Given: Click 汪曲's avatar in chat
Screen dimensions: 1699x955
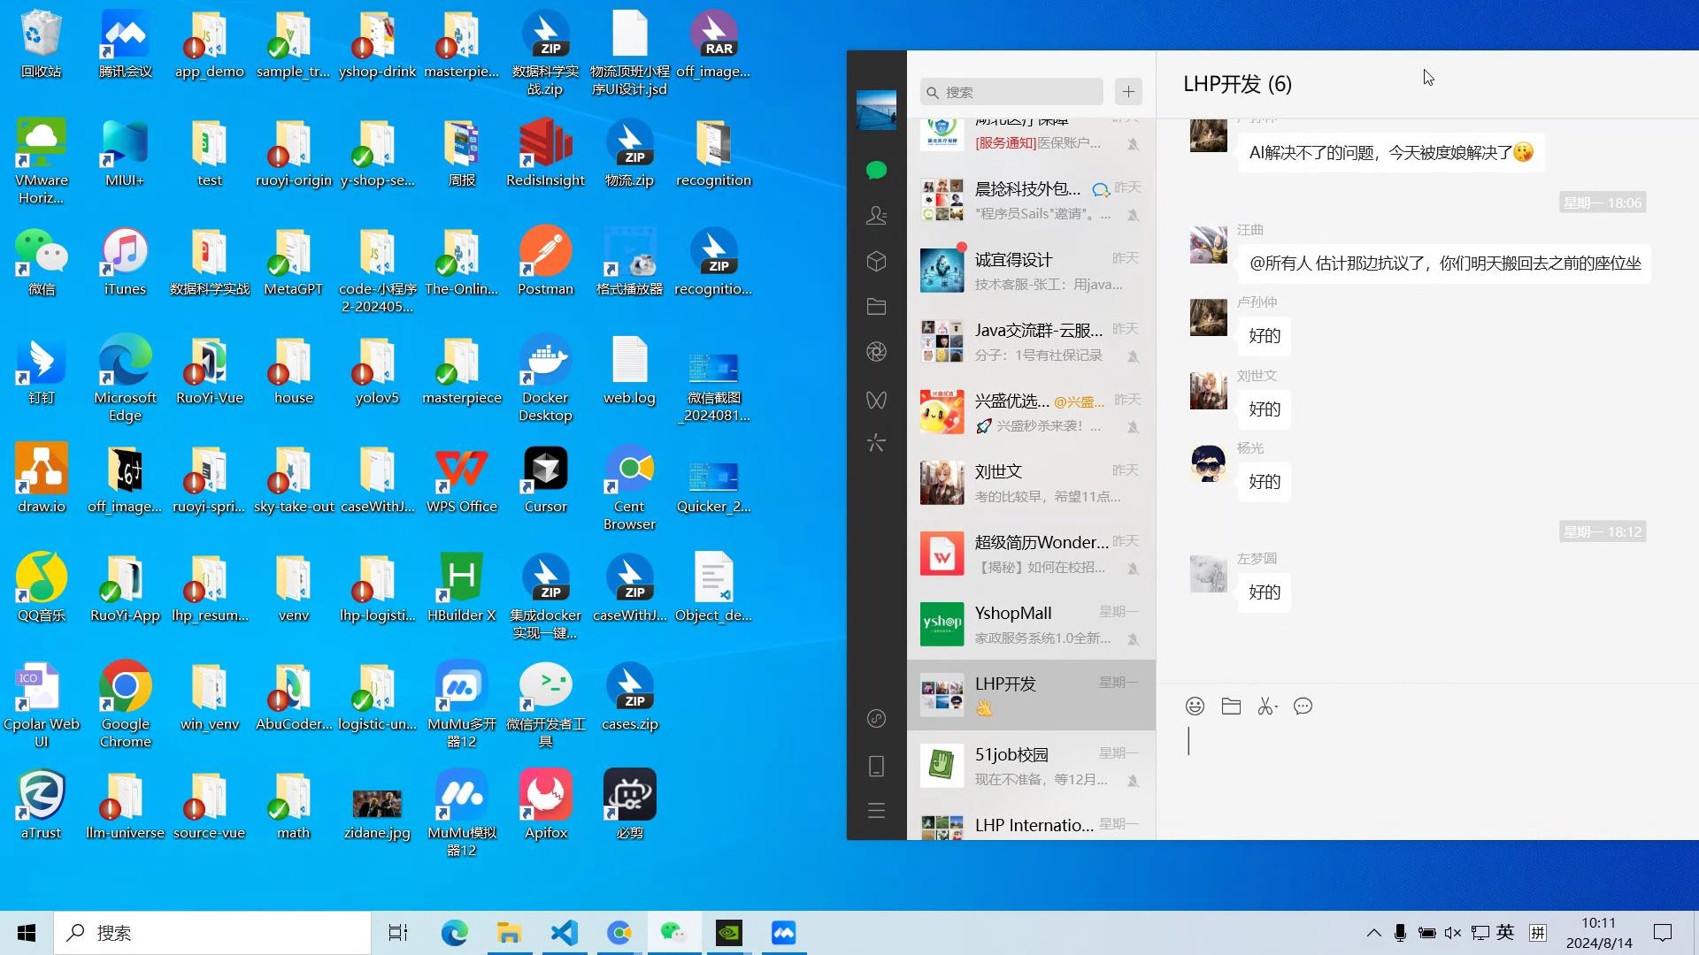Looking at the screenshot, I should tap(1208, 245).
